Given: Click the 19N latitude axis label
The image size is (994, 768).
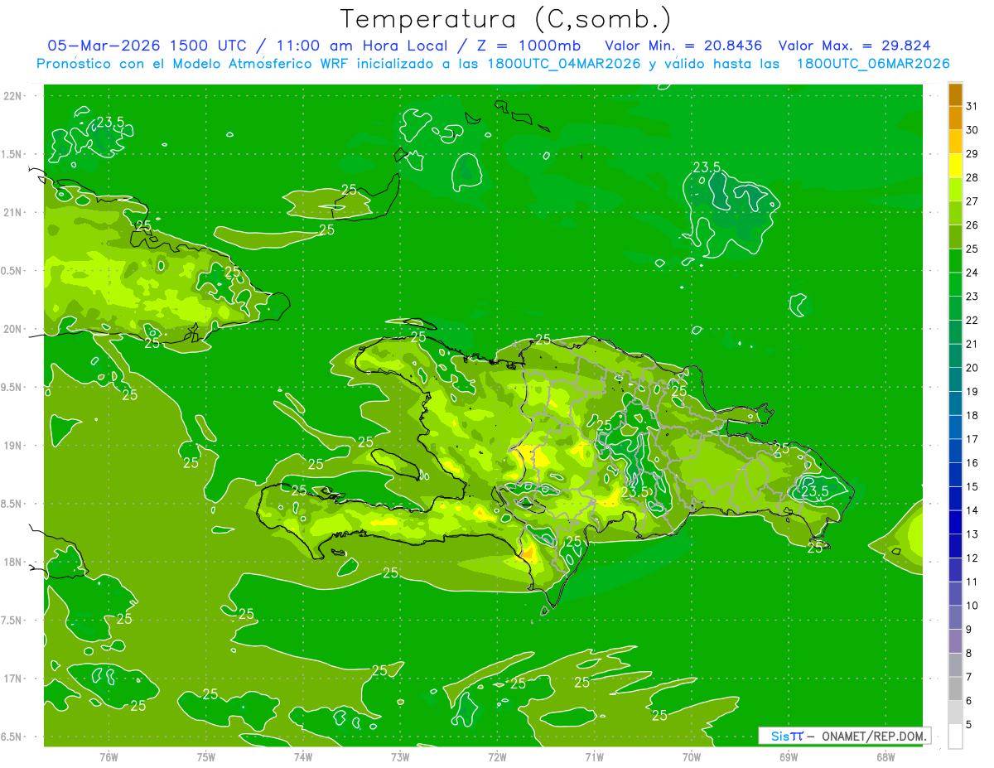Looking at the screenshot, I should (x=12, y=446).
